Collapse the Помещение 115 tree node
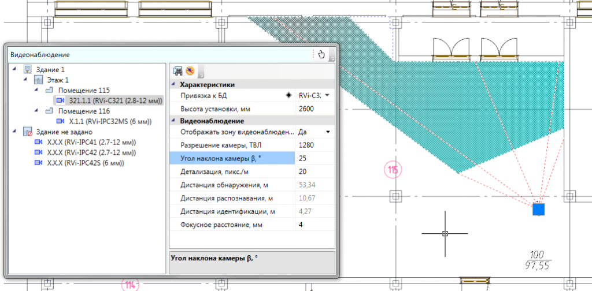592x291 pixels. (36, 91)
